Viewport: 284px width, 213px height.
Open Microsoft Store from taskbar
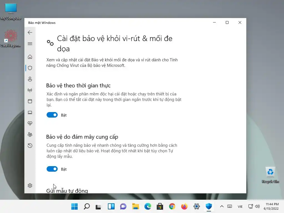pyautogui.click(x=160, y=206)
